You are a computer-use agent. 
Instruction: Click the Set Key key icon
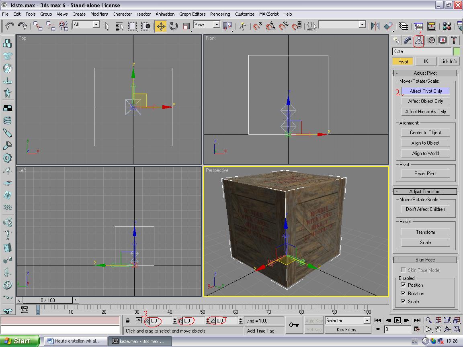tap(294, 325)
